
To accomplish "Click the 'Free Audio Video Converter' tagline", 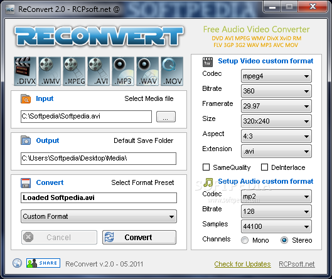I will coord(257,29).
